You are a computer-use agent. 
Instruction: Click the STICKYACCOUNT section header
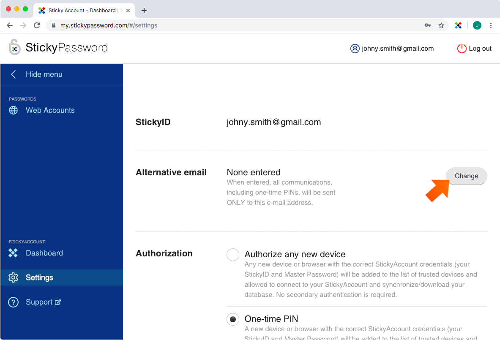[x=27, y=242]
